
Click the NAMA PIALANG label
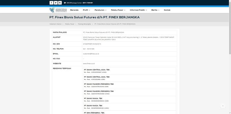pyautogui.click(x=60, y=32)
